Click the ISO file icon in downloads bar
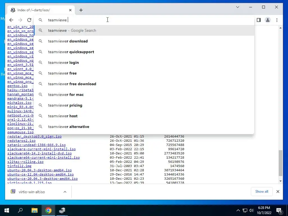The width and height of the screenshot is (288, 216). click(x=13, y=192)
